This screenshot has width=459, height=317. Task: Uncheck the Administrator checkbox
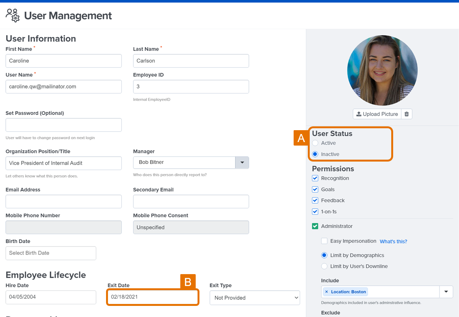pos(315,226)
